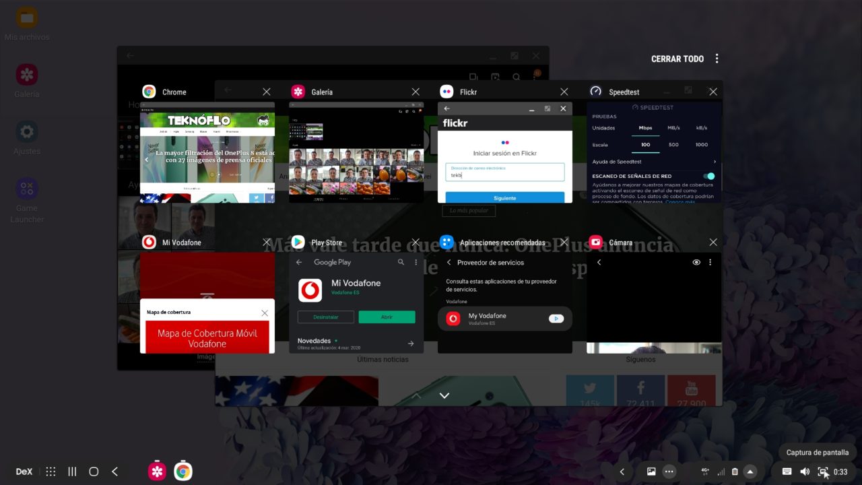Click the picture notification icon in tray

pos(651,472)
